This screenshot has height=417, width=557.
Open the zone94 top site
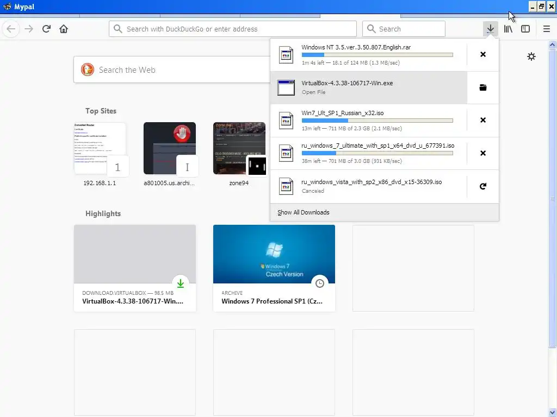pos(239,154)
